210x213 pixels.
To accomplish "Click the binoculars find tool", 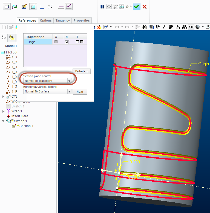I will pos(144,27).
